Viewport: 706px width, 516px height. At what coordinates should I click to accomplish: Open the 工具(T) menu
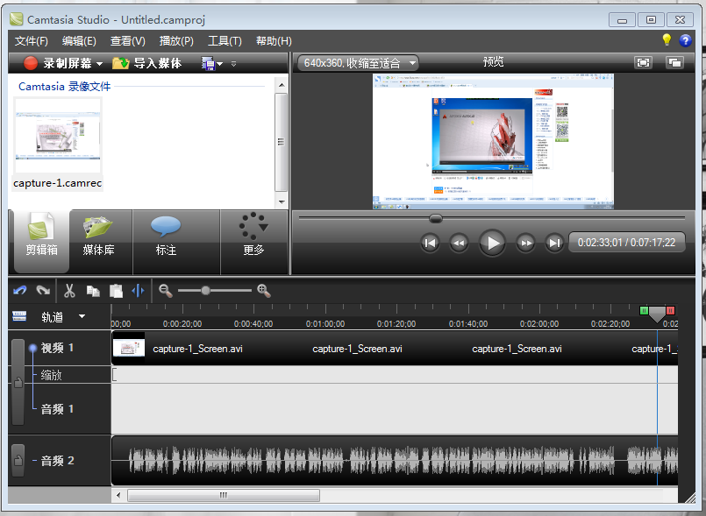pyautogui.click(x=225, y=41)
